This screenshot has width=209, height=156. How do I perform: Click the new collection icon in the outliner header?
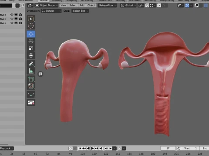tap(23, 6)
